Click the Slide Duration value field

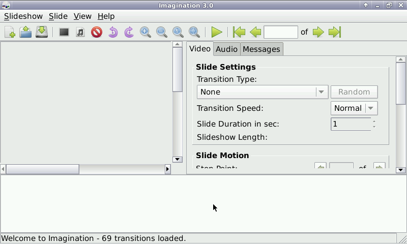(x=351, y=124)
